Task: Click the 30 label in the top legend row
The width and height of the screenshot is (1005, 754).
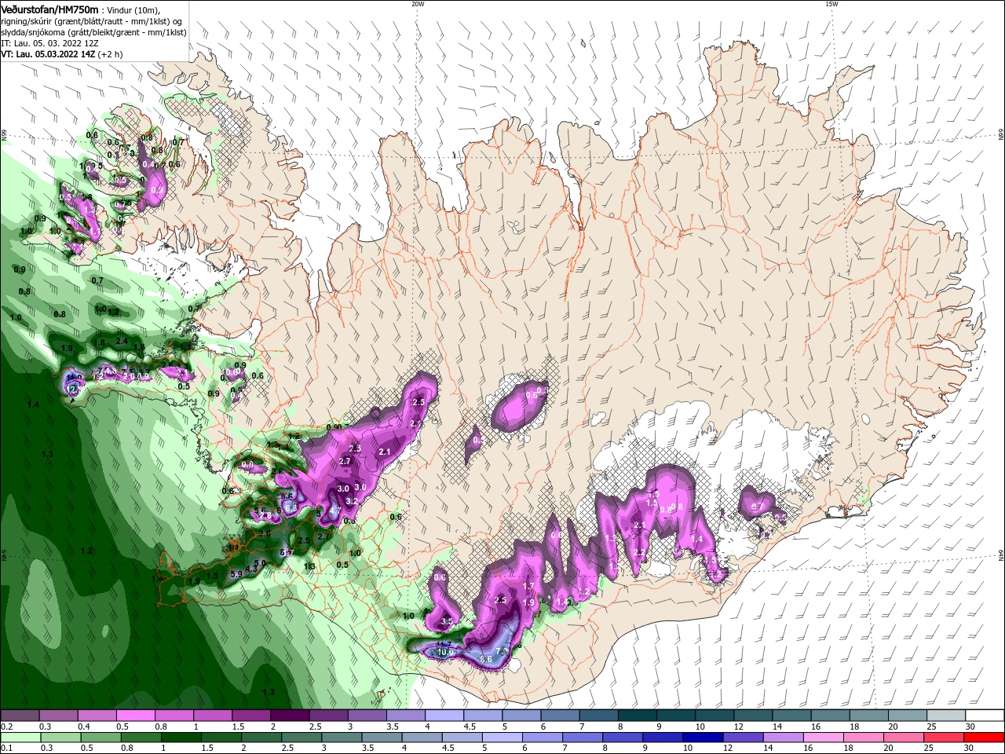Action: [970, 727]
